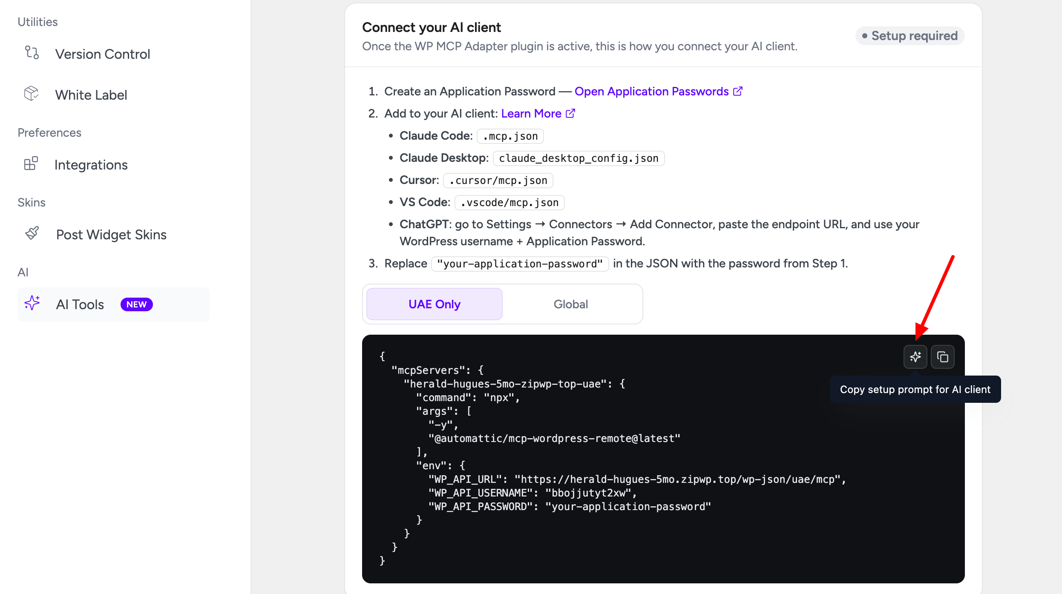Click the "your-application-password" inline code in step 3
Screen dimensions: 1062x594
pyautogui.click(x=520, y=264)
